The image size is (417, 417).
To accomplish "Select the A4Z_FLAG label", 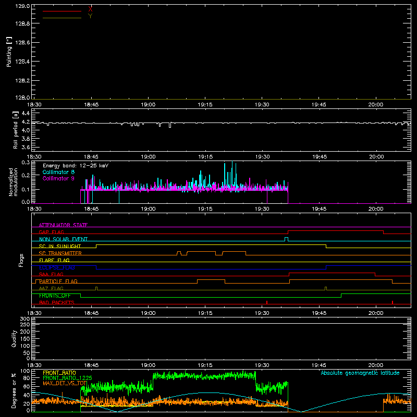I will tap(51, 288).
